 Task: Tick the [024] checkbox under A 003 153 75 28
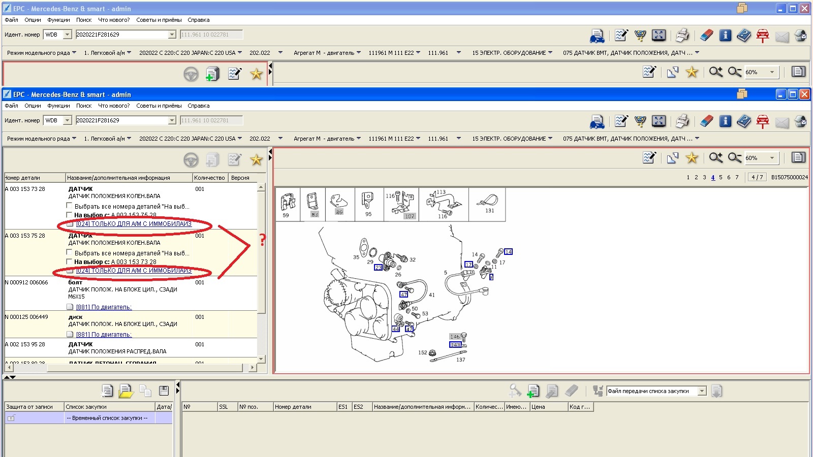click(70, 271)
